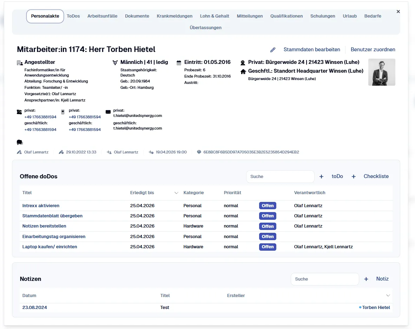415x329 pixels.
Task: Click the pencil edit icon beside Stammdaten bearbeiten
Action: [273, 50]
